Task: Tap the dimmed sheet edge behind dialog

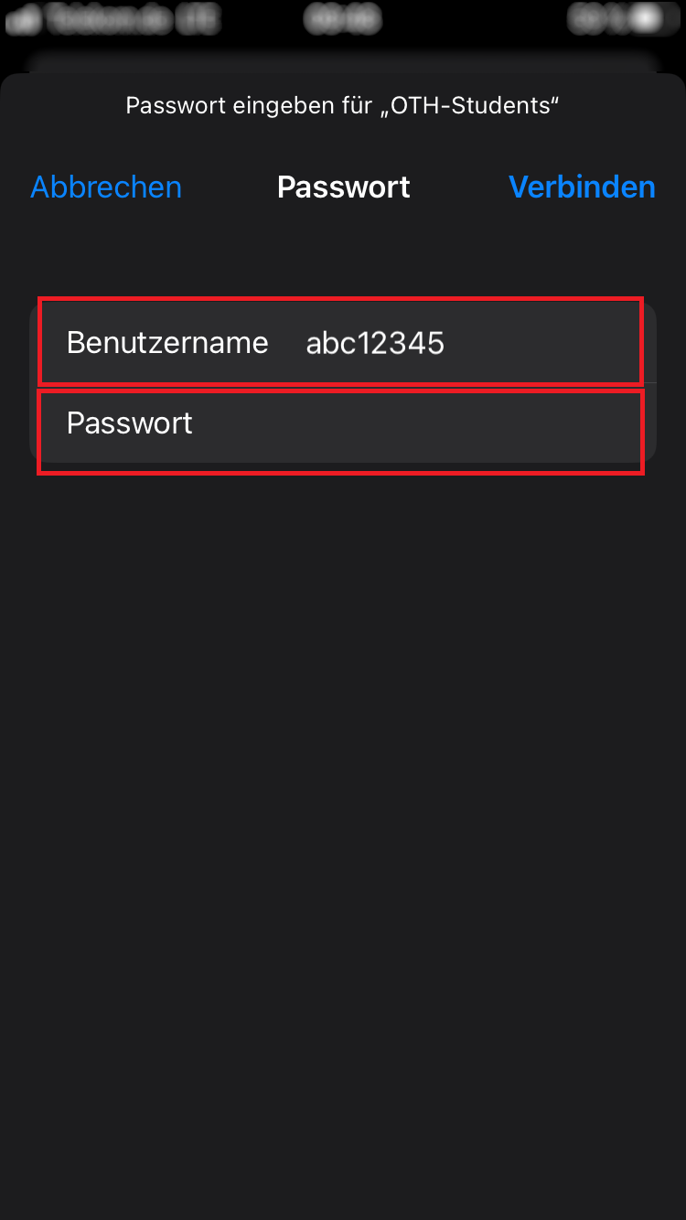Action: 343,62
